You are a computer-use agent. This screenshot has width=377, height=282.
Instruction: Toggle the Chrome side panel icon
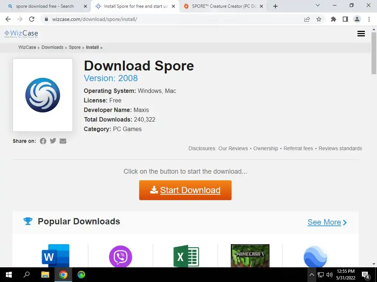(345, 19)
